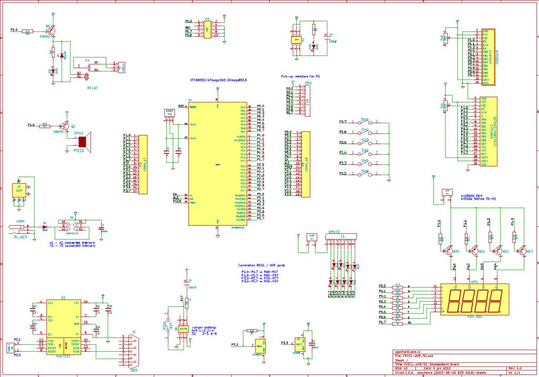The image size is (539, 377).
Task: Click the Q2 transistor near P1.5
Action: click(64, 126)
